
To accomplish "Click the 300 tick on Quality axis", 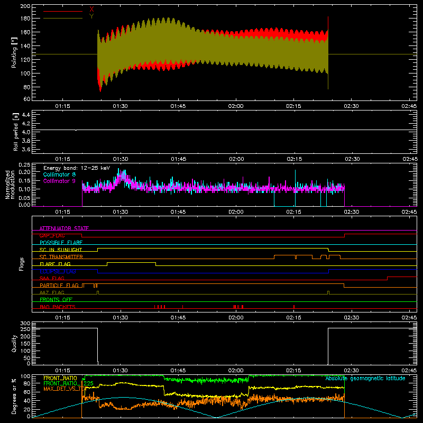I will (25, 324).
